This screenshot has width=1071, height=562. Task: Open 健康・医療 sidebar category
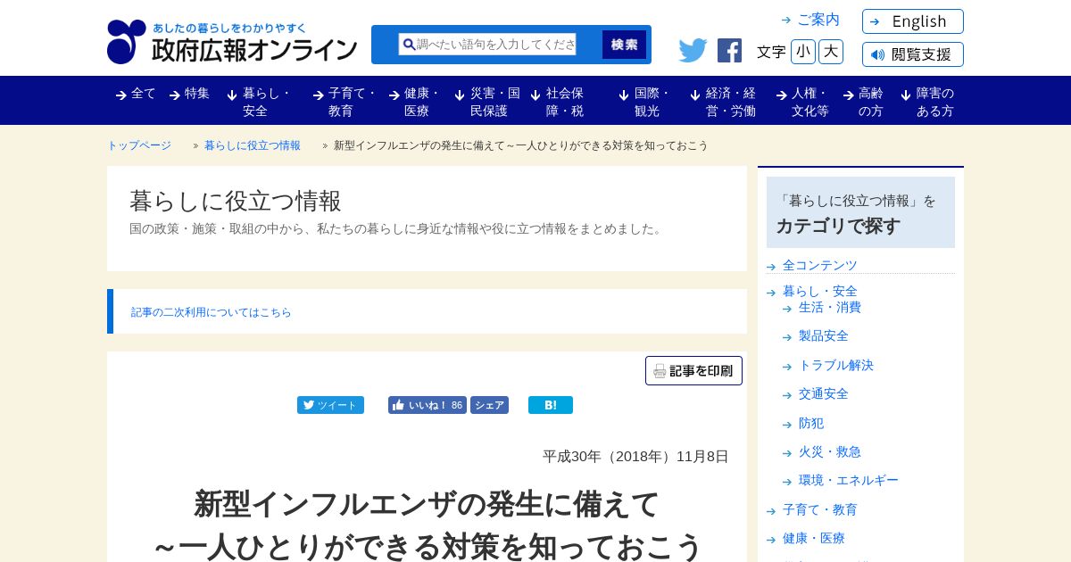tap(814, 538)
